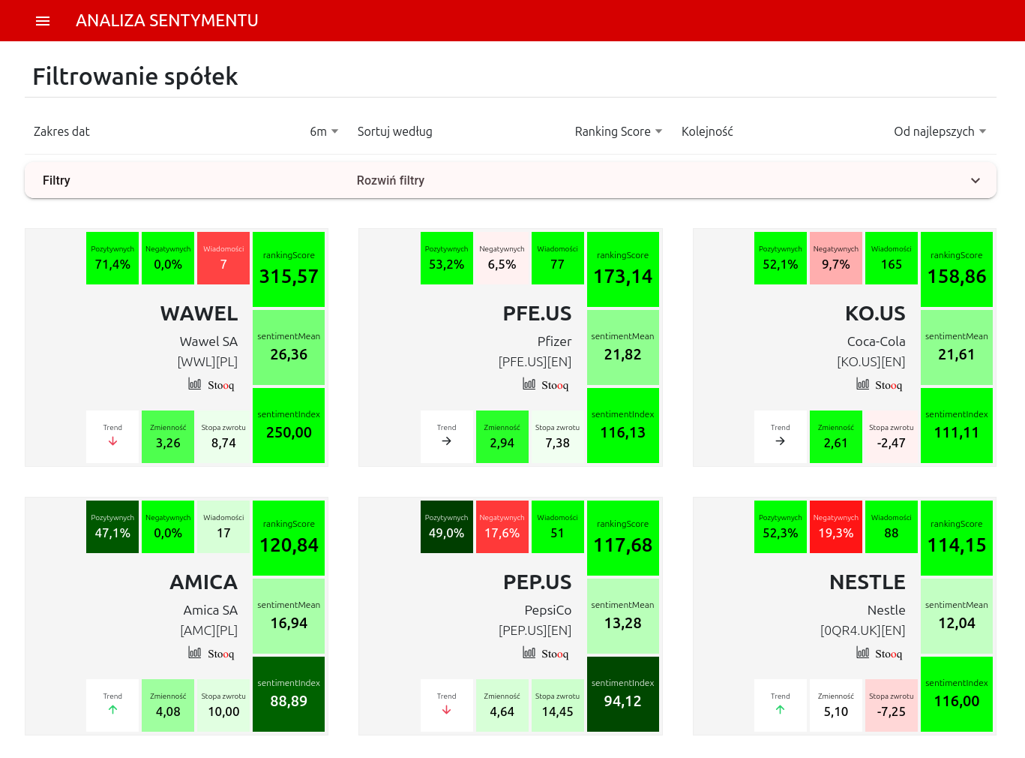Click the downward trend arrow on WAWEL card
Screen dimensions: 1025x758
coord(112,441)
